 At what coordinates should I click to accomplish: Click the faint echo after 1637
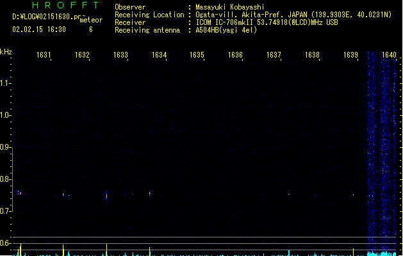289,195
